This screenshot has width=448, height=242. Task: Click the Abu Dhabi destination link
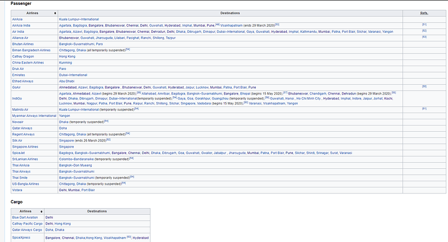tap(67, 81)
